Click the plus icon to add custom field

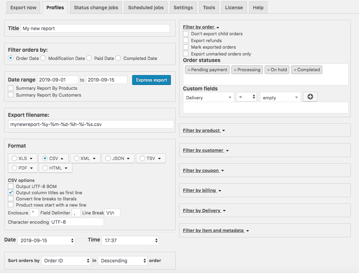pyautogui.click(x=310, y=97)
